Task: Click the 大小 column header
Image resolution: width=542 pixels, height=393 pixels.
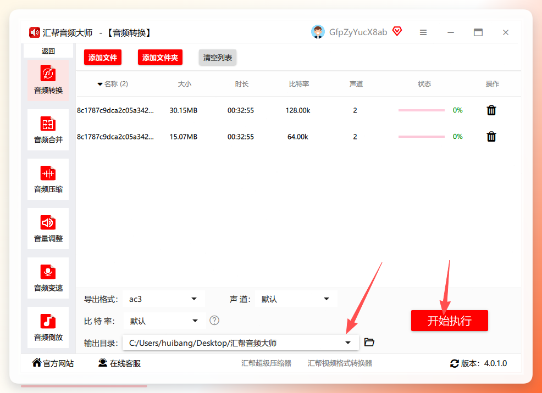Action: coord(185,84)
